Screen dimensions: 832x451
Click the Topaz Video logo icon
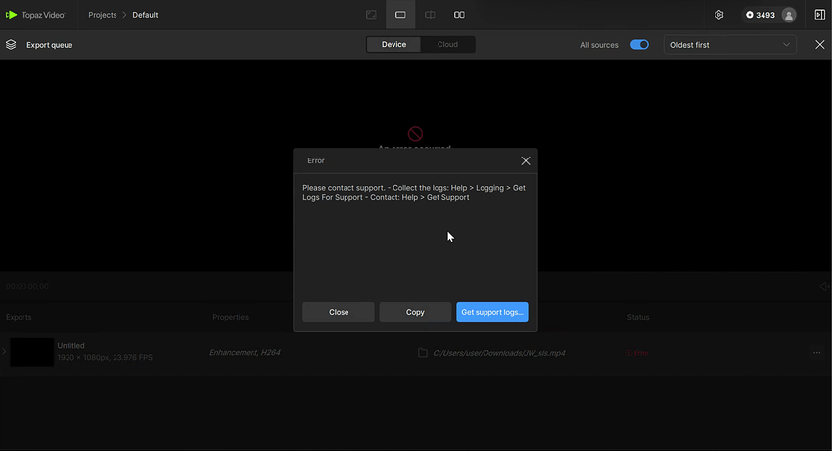point(12,15)
